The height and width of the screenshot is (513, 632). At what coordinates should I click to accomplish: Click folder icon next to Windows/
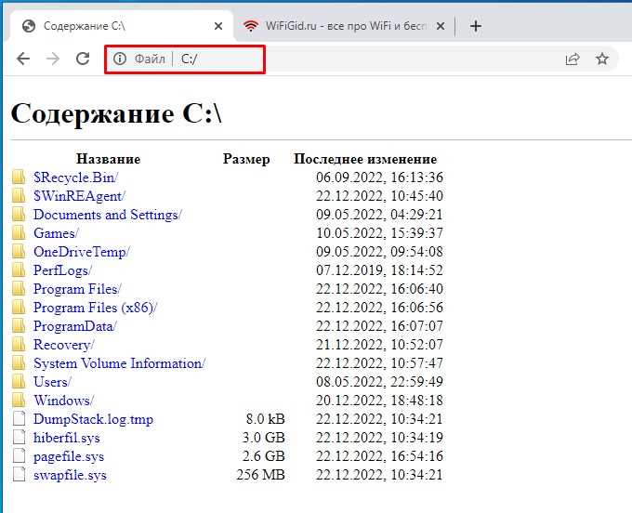(x=19, y=400)
